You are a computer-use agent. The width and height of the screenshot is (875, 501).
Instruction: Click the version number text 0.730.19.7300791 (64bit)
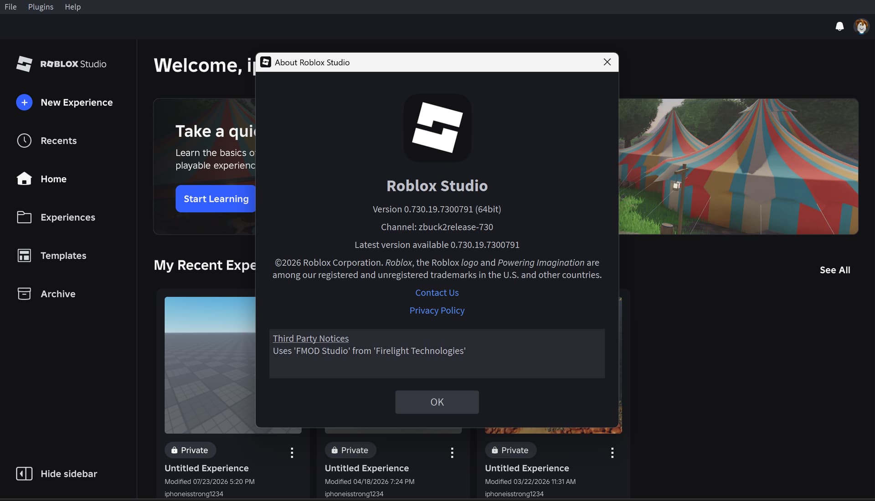click(x=437, y=209)
